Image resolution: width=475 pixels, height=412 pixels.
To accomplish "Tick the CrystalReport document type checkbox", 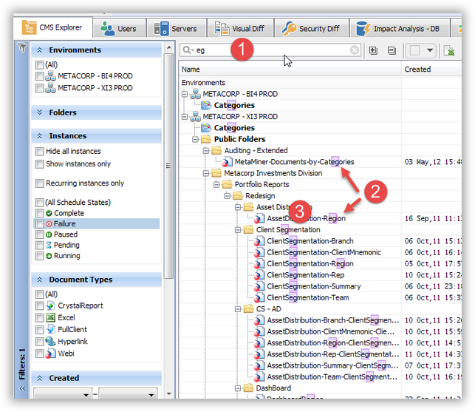I will tap(40, 305).
